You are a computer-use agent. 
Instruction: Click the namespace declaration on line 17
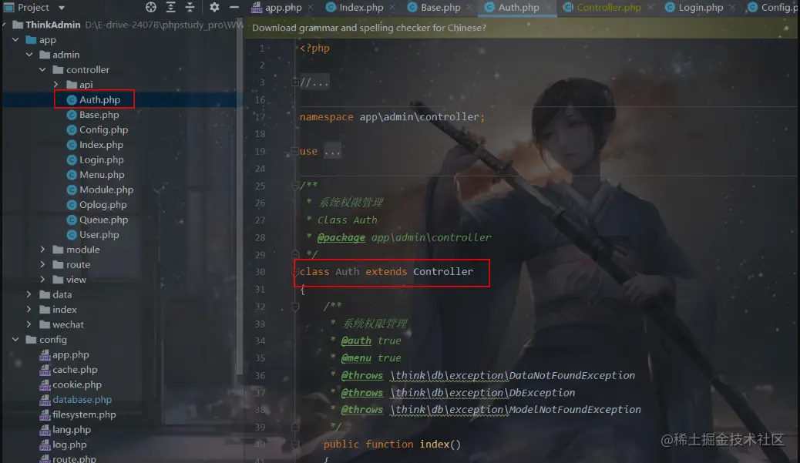(x=392, y=117)
